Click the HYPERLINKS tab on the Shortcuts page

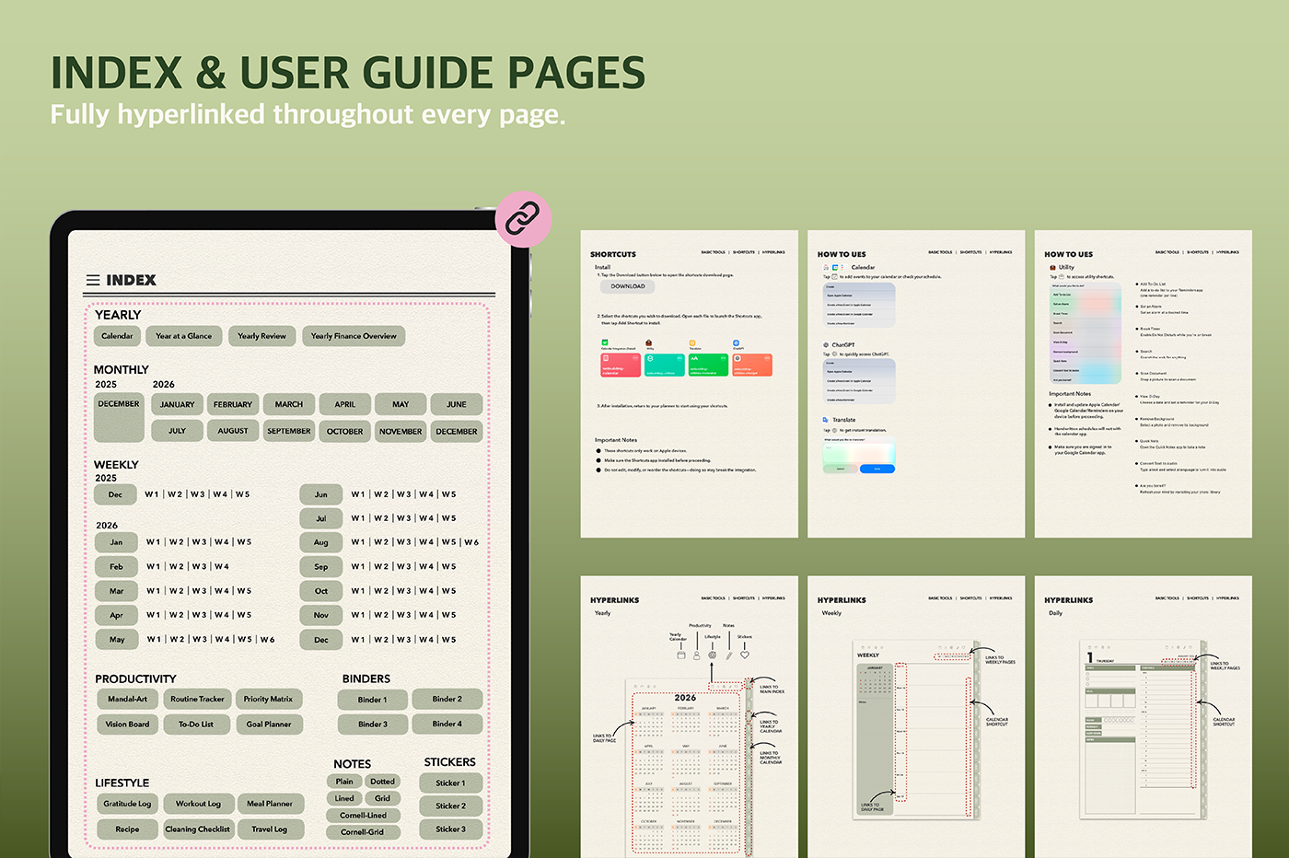point(773,252)
